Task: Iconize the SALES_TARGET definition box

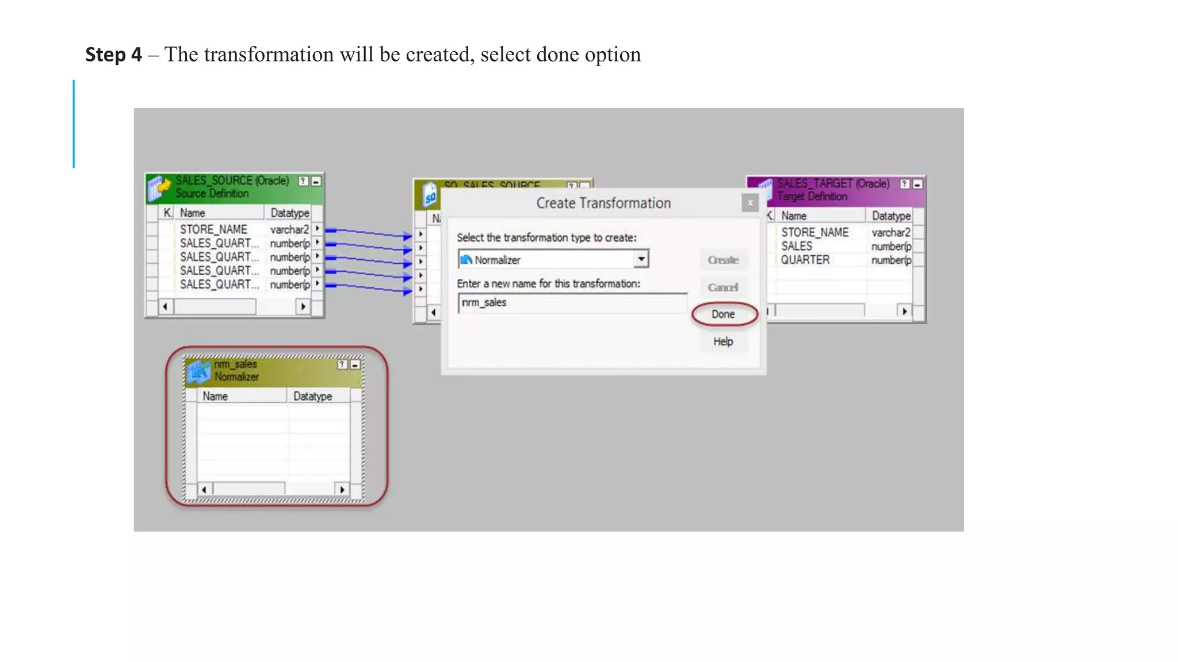Action: click(x=918, y=184)
